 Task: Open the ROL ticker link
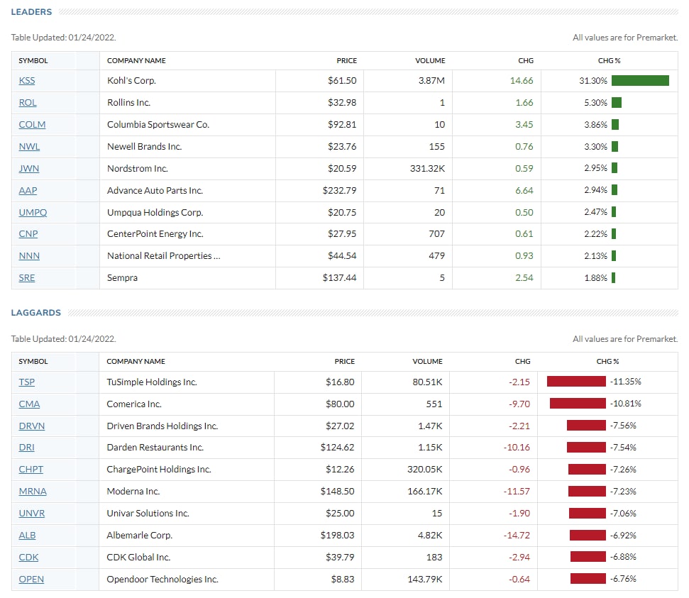(28, 103)
